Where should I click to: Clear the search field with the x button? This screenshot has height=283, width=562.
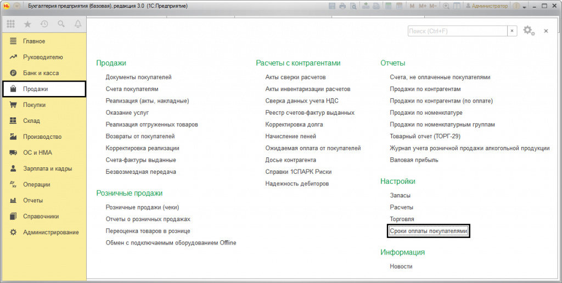pyautogui.click(x=512, y=31)
